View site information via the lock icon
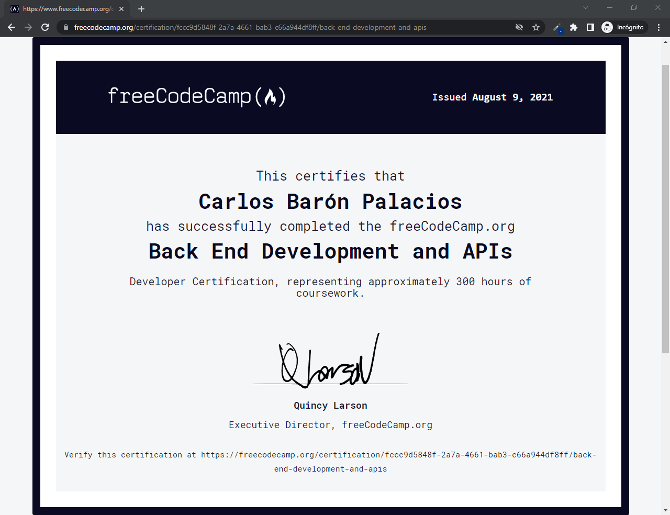The height and width of the screenshot is (515, 670). point(66,27)
